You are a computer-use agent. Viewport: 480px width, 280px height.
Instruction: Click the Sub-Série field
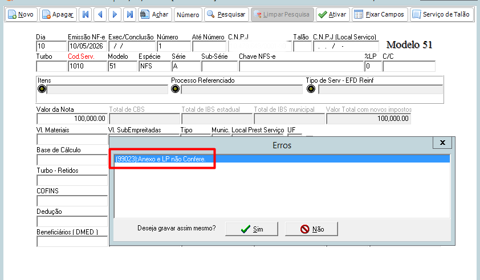click(219, 66)
